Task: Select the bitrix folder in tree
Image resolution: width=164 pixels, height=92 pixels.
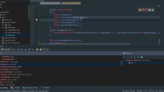Action: click(4, 15)
